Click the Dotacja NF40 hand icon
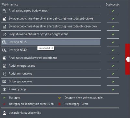Viewport: 130px width, 118px height. (5, 50)
